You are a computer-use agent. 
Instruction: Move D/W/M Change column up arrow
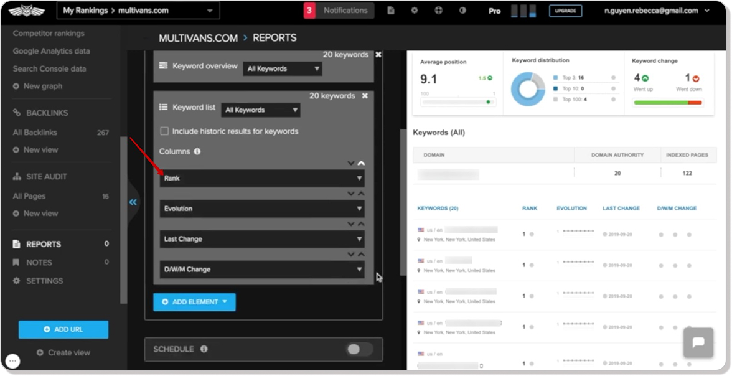(361, 255)
